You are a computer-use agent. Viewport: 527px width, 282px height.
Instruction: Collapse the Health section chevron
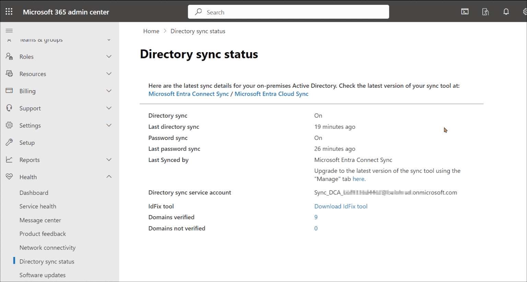pyautogui.click(x=109, y=177)
